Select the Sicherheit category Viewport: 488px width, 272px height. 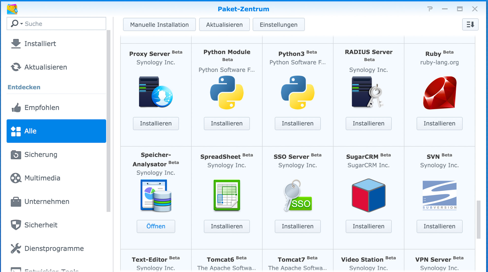[56, 225]
